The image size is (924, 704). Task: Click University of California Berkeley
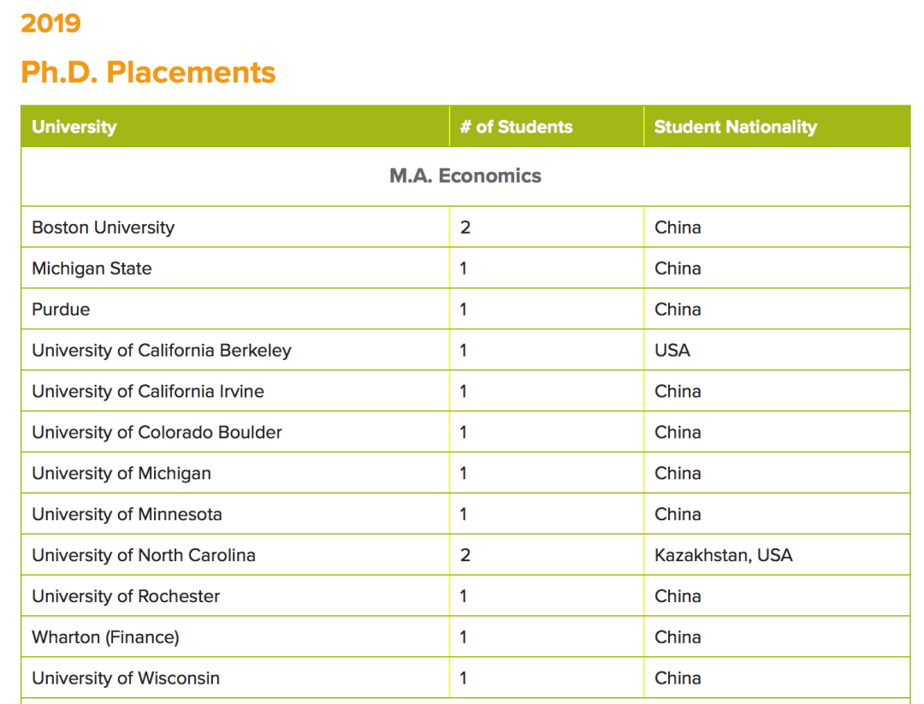click(x=162, y=351)
